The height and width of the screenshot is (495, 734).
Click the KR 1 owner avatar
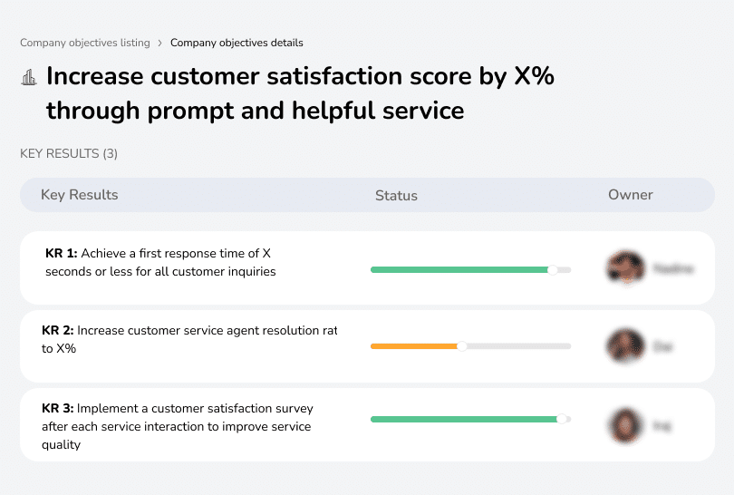pos(624,268)
